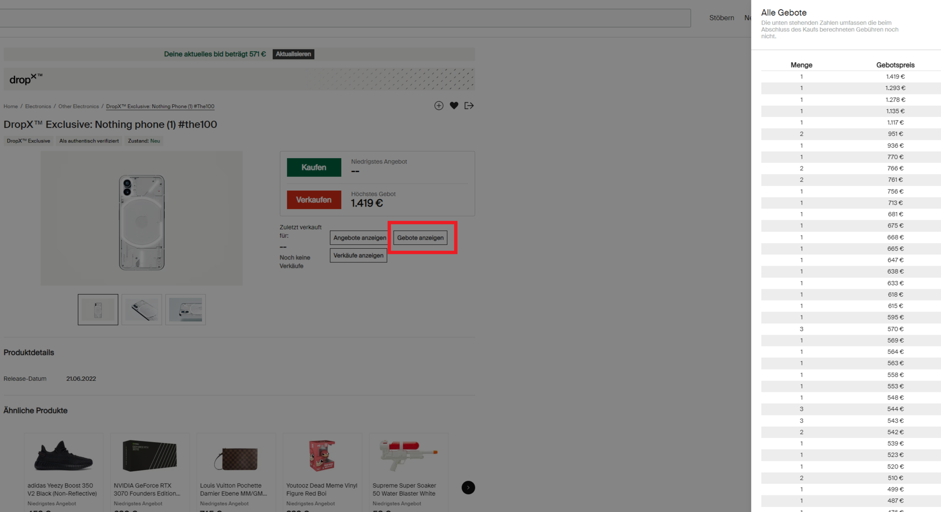Click the Gebotspreis column header
The image size is (941, 512).
tap(895, 65)
